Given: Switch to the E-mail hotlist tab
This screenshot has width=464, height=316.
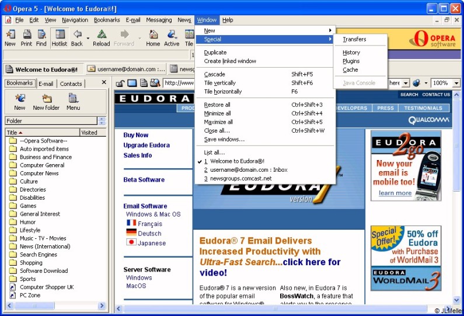Looking at the screenshot, I should 46,84.
